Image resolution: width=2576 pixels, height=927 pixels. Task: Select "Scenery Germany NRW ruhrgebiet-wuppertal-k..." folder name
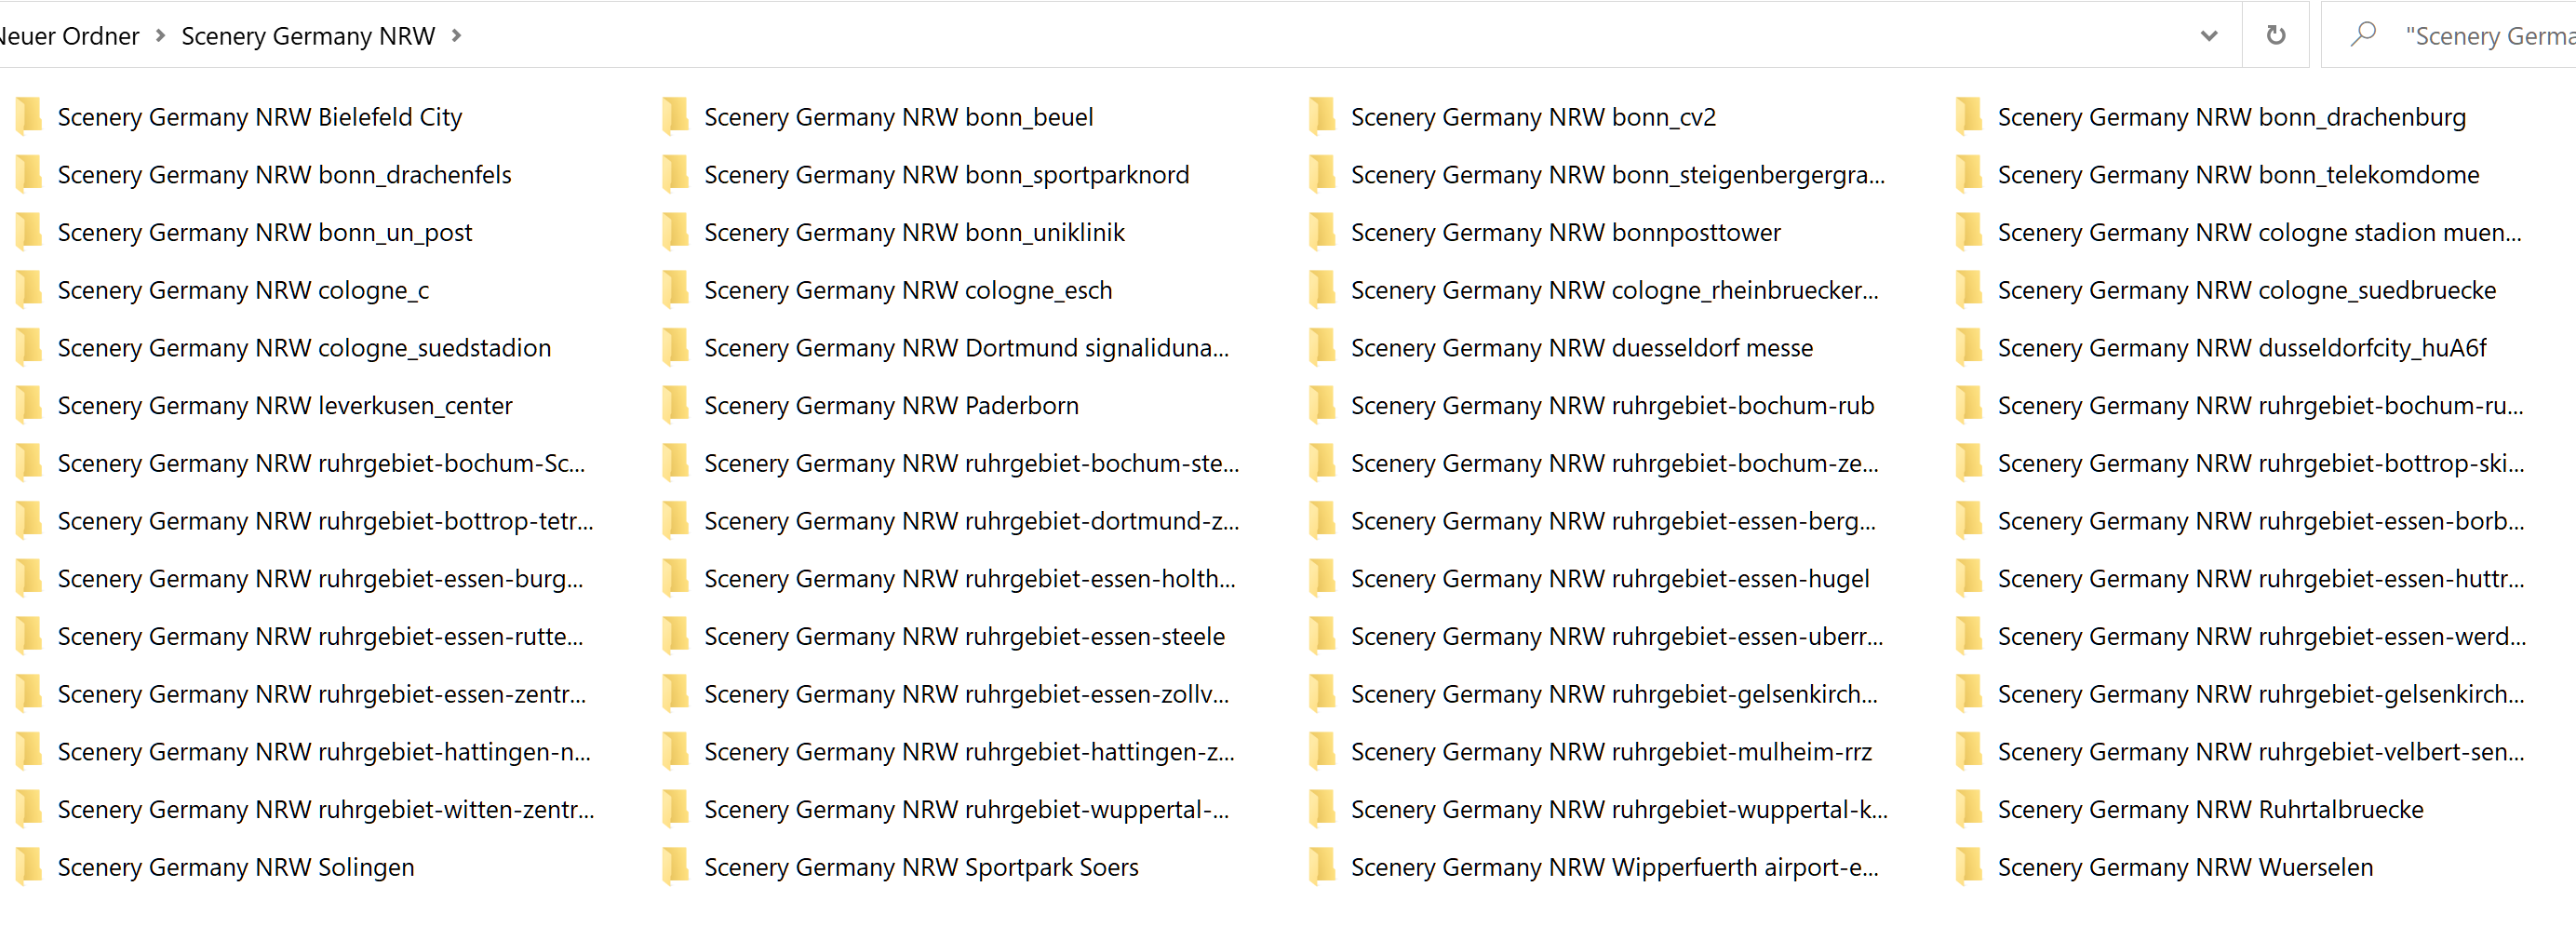tap(1619, 810)
